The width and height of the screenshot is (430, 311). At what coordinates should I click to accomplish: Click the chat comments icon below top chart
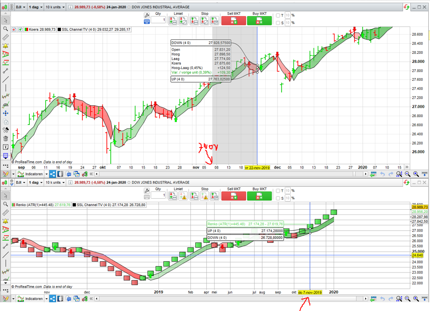point(69,174)
